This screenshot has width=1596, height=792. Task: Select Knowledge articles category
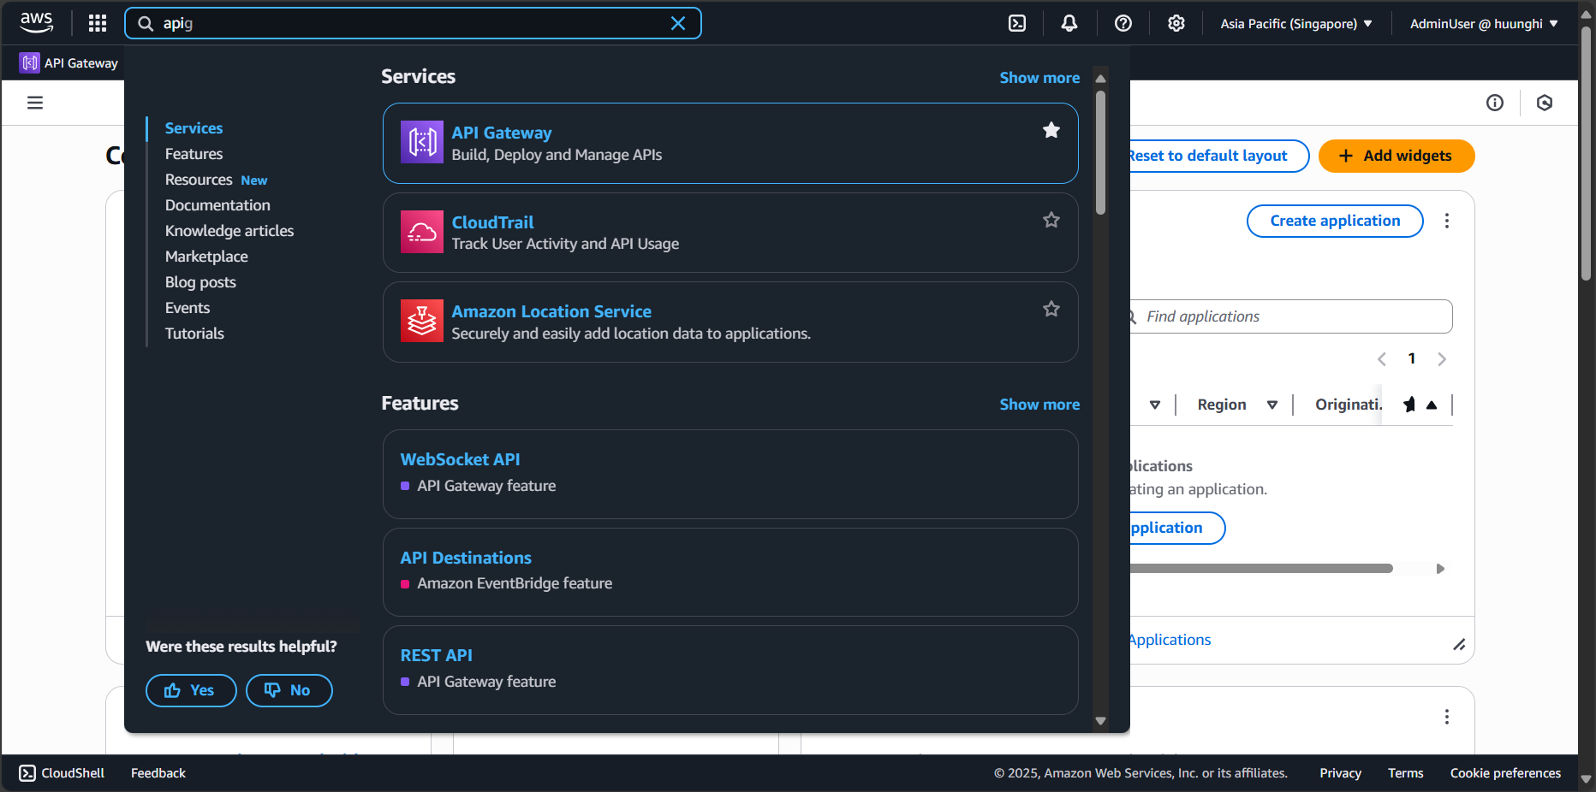pos(229,231)
